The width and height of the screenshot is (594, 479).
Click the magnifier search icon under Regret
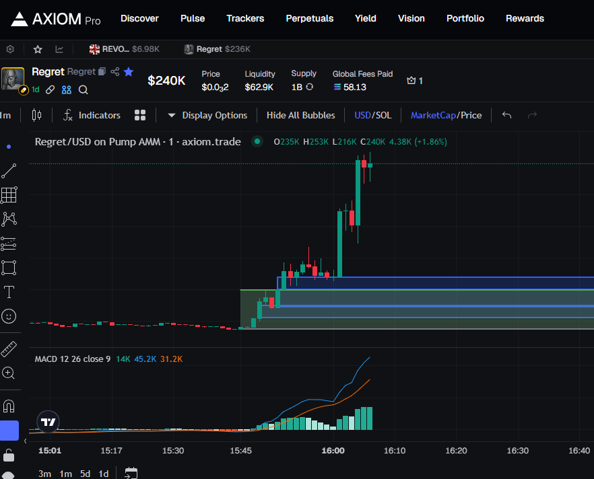tap(84, 89)
